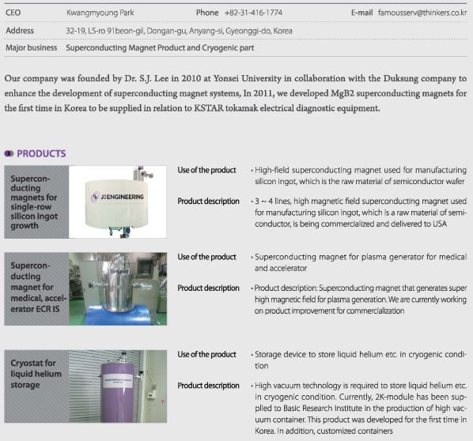Viewport: 473px width, 441px height.
Task: Click the Major business label
Action: click(32, 47)
